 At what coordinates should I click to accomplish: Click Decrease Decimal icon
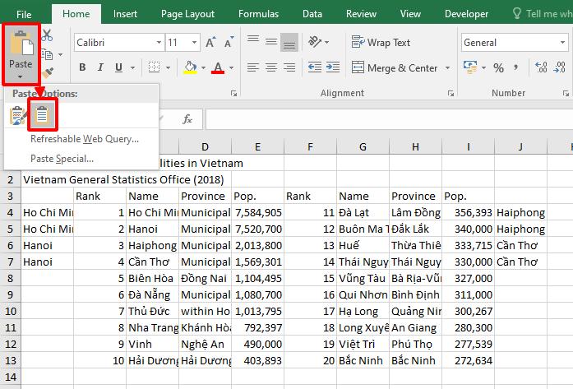[x=560, y=67]
